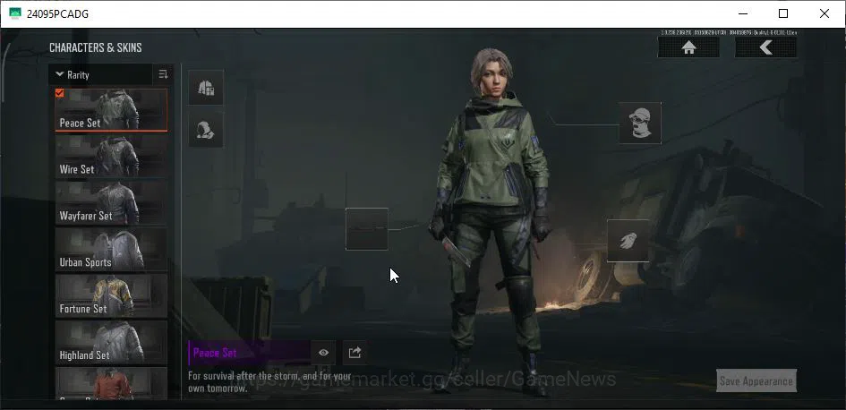846x410 pixels.
Task: Maximize the 24095PCADG window
Action: [x=783, y=14]
